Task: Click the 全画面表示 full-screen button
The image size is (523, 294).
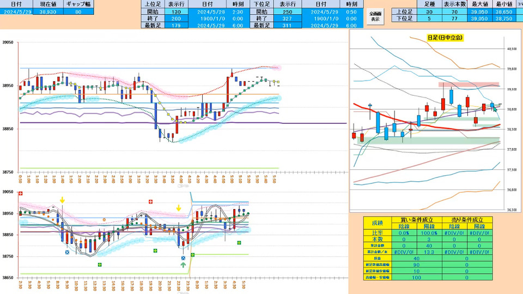Action: pos(375,16)
